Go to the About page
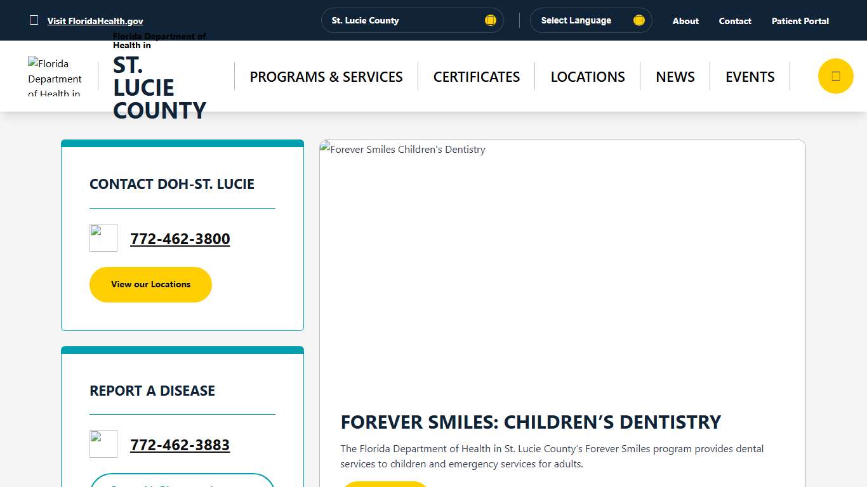The width and height of the screenshot is (867, 487). pyautogui.click(x=685, y=21)
